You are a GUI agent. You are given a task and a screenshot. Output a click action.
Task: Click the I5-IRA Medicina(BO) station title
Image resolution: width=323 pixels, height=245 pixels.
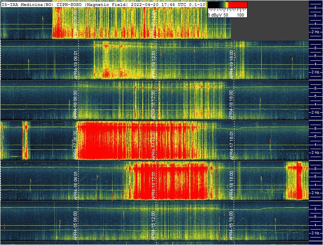click(x=28, y=4)
